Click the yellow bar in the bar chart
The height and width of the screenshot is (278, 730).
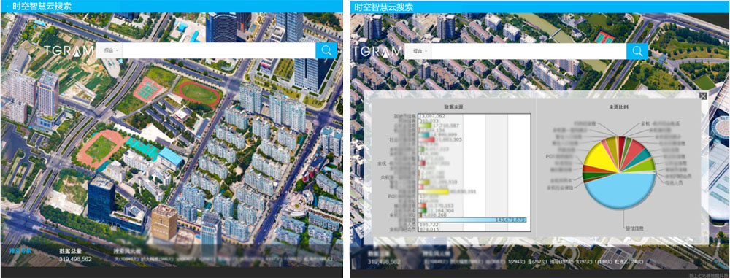pyautogui.click(x=434, y=191)
